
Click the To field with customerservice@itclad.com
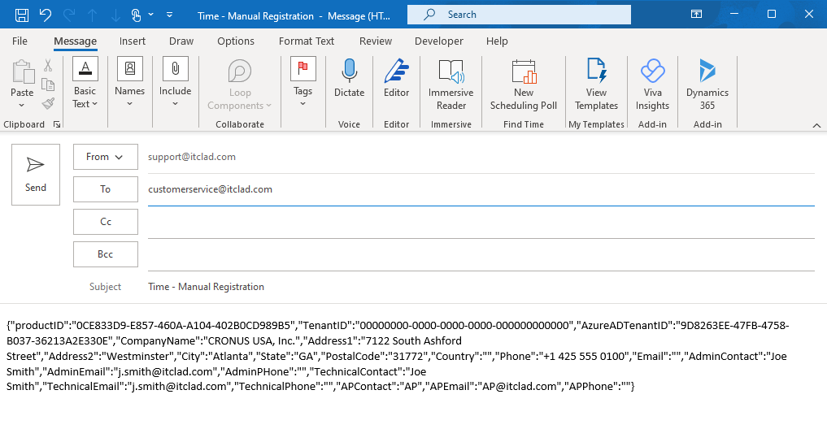tap(481, 189)
